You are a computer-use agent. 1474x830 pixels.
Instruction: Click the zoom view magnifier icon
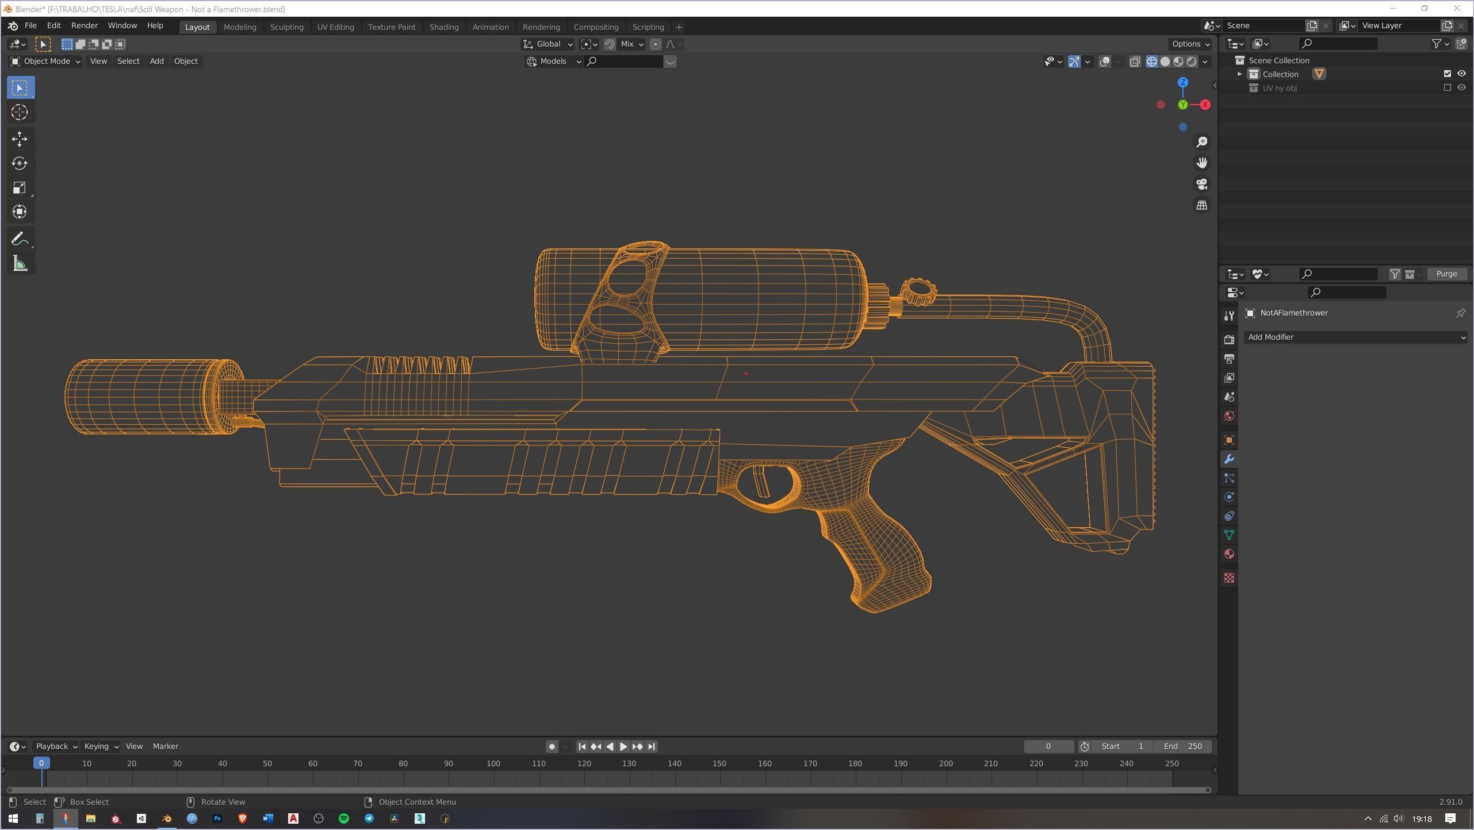pos(1201,142)
